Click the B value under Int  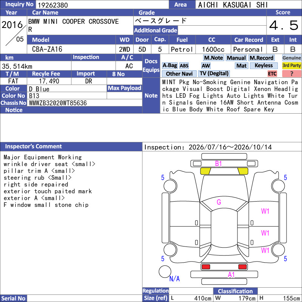pos(293,49)
